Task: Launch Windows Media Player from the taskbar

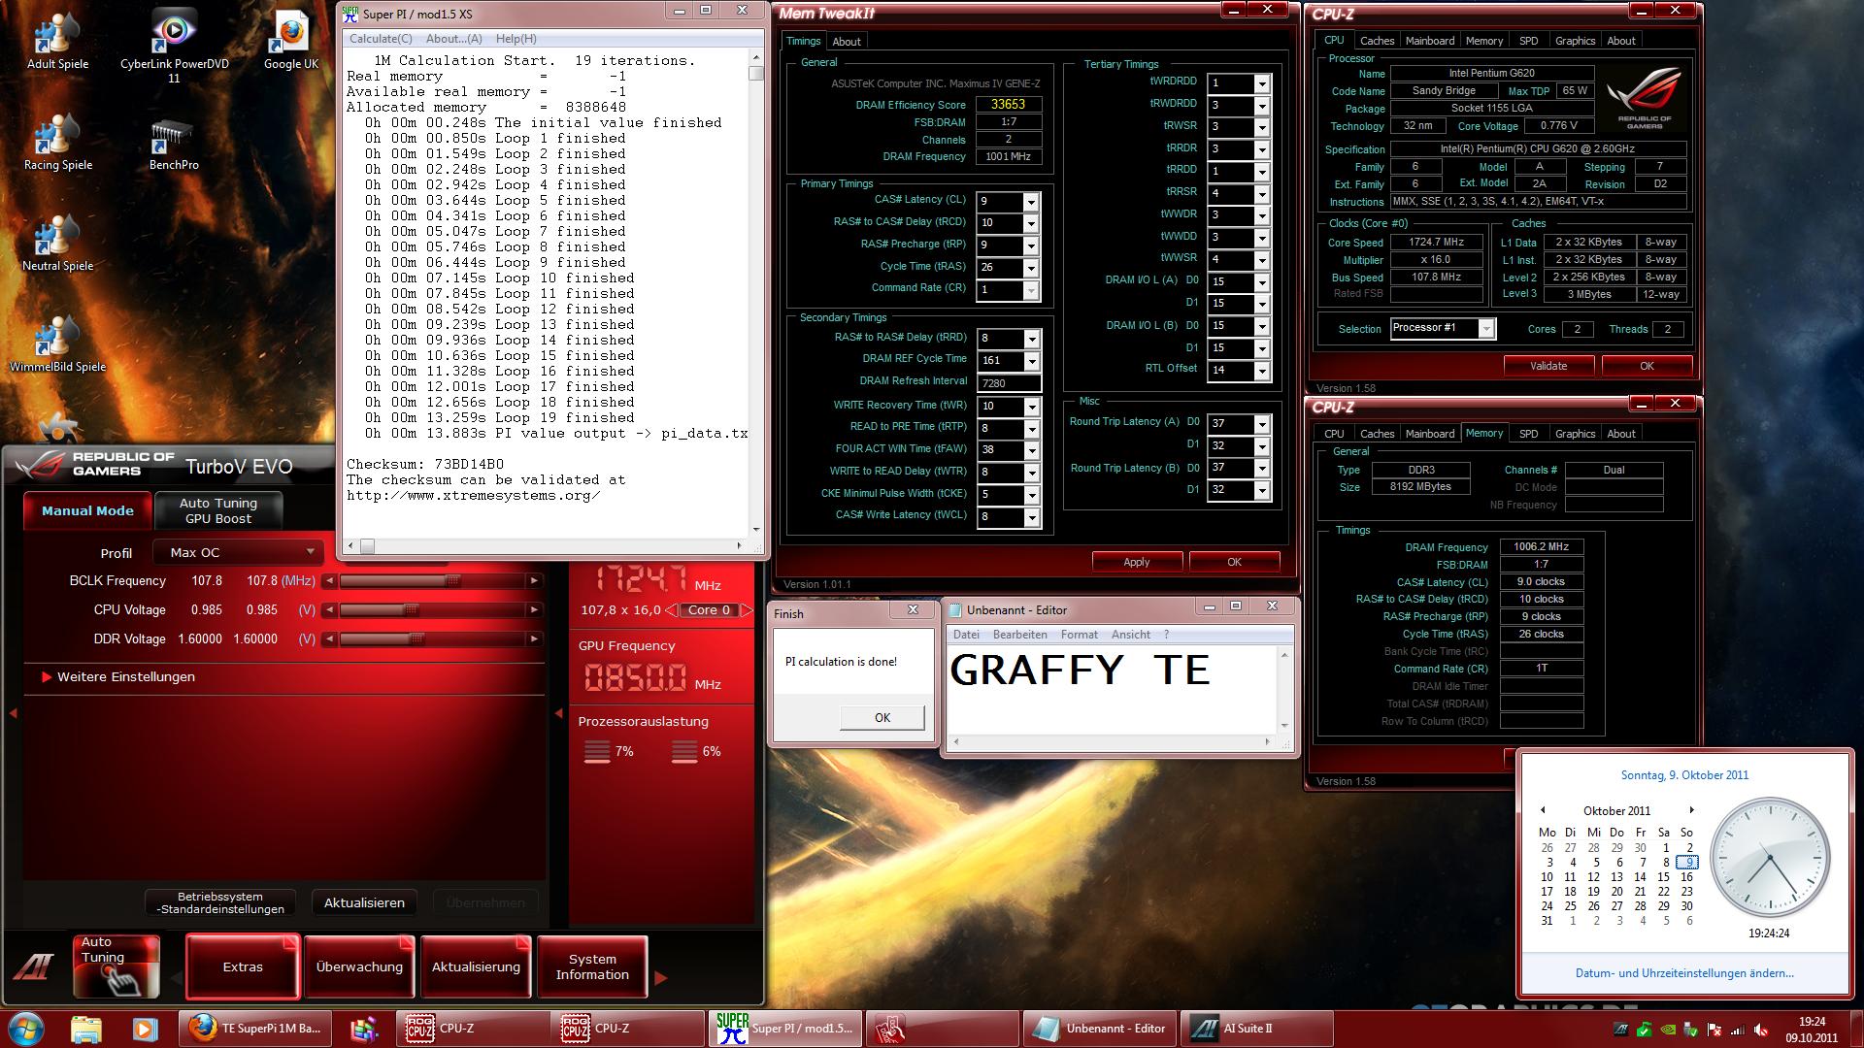Action: tap(144, 1029)
